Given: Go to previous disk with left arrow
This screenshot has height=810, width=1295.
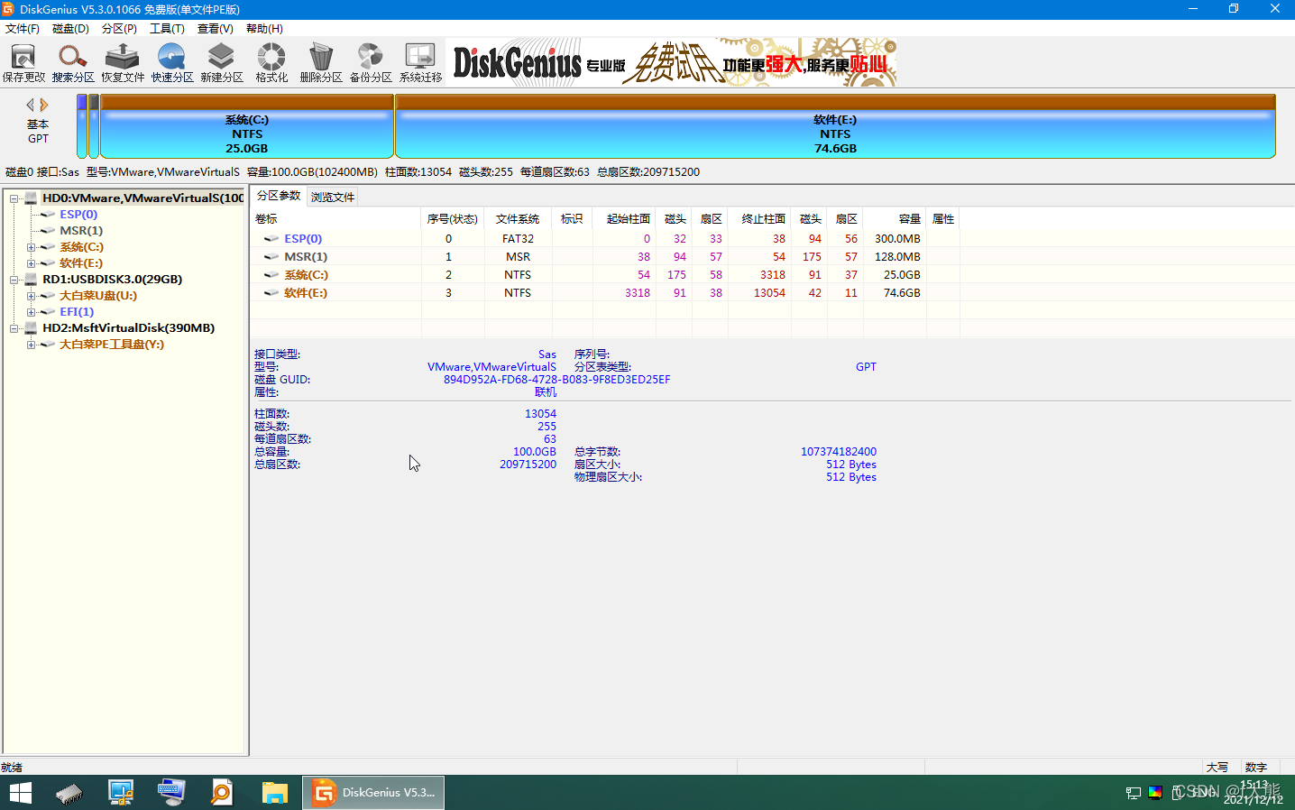Looking at the screenshot, I should pos(31,105).
